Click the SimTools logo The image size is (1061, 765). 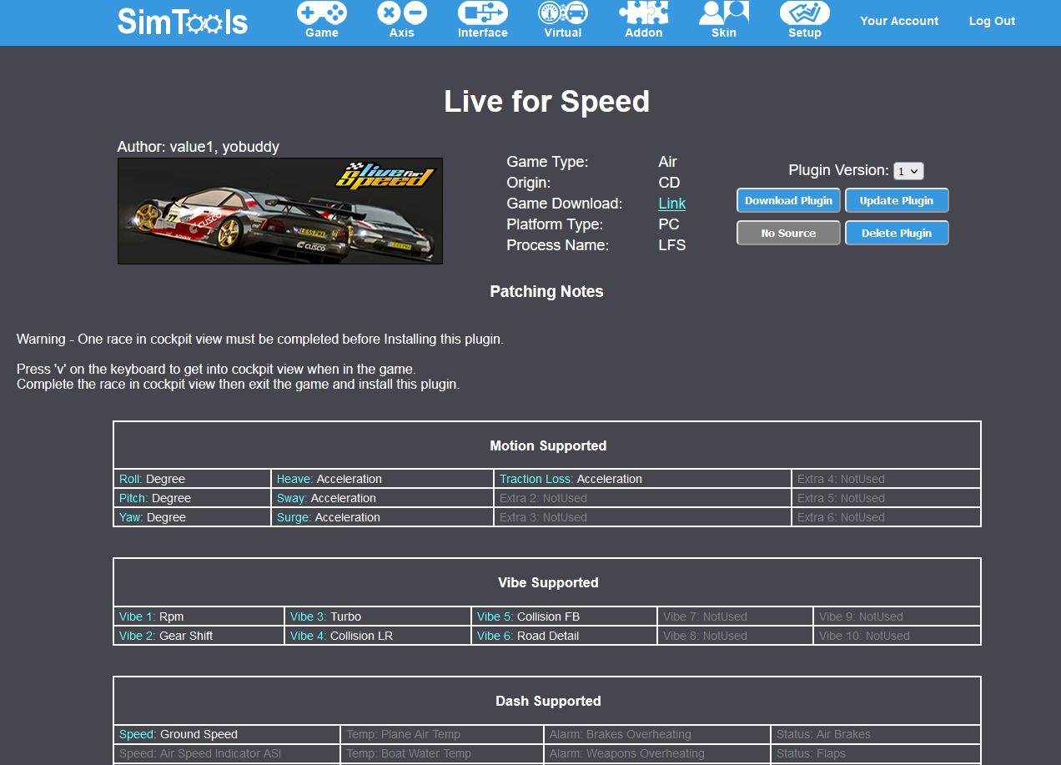tap(183, 22)
